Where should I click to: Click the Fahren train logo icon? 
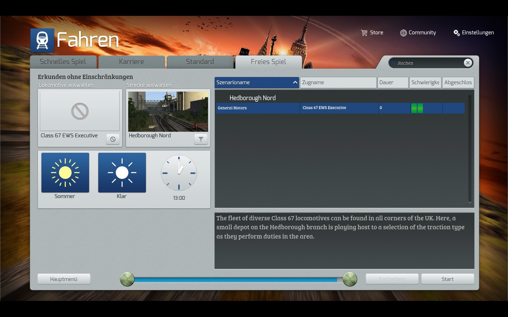pos(42,40)
